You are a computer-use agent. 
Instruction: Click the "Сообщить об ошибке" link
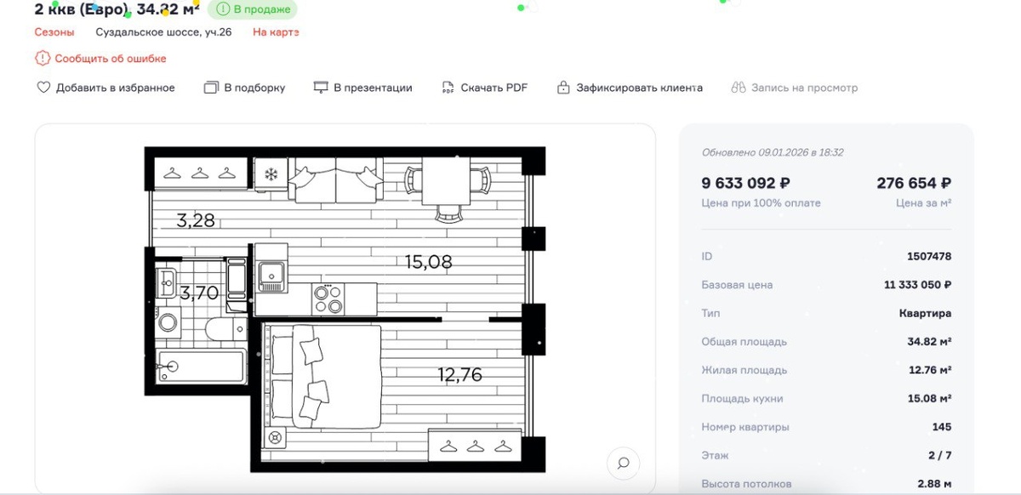(111, 58)
